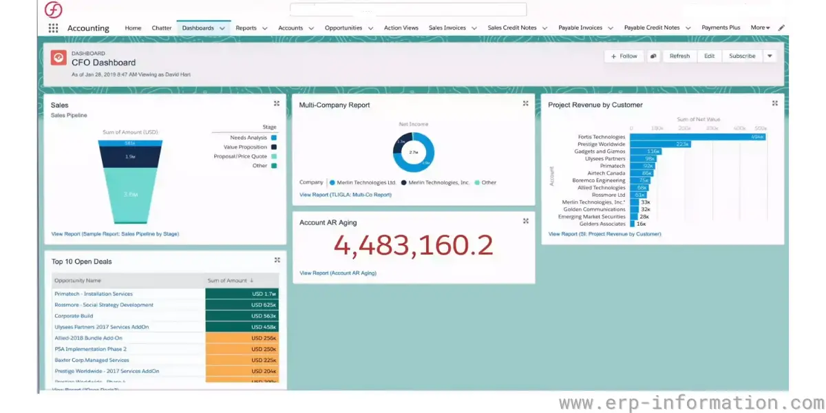826x413 pixels.
Task: Expand the Multi-Company Report widget icon
Action: [526, 103]
